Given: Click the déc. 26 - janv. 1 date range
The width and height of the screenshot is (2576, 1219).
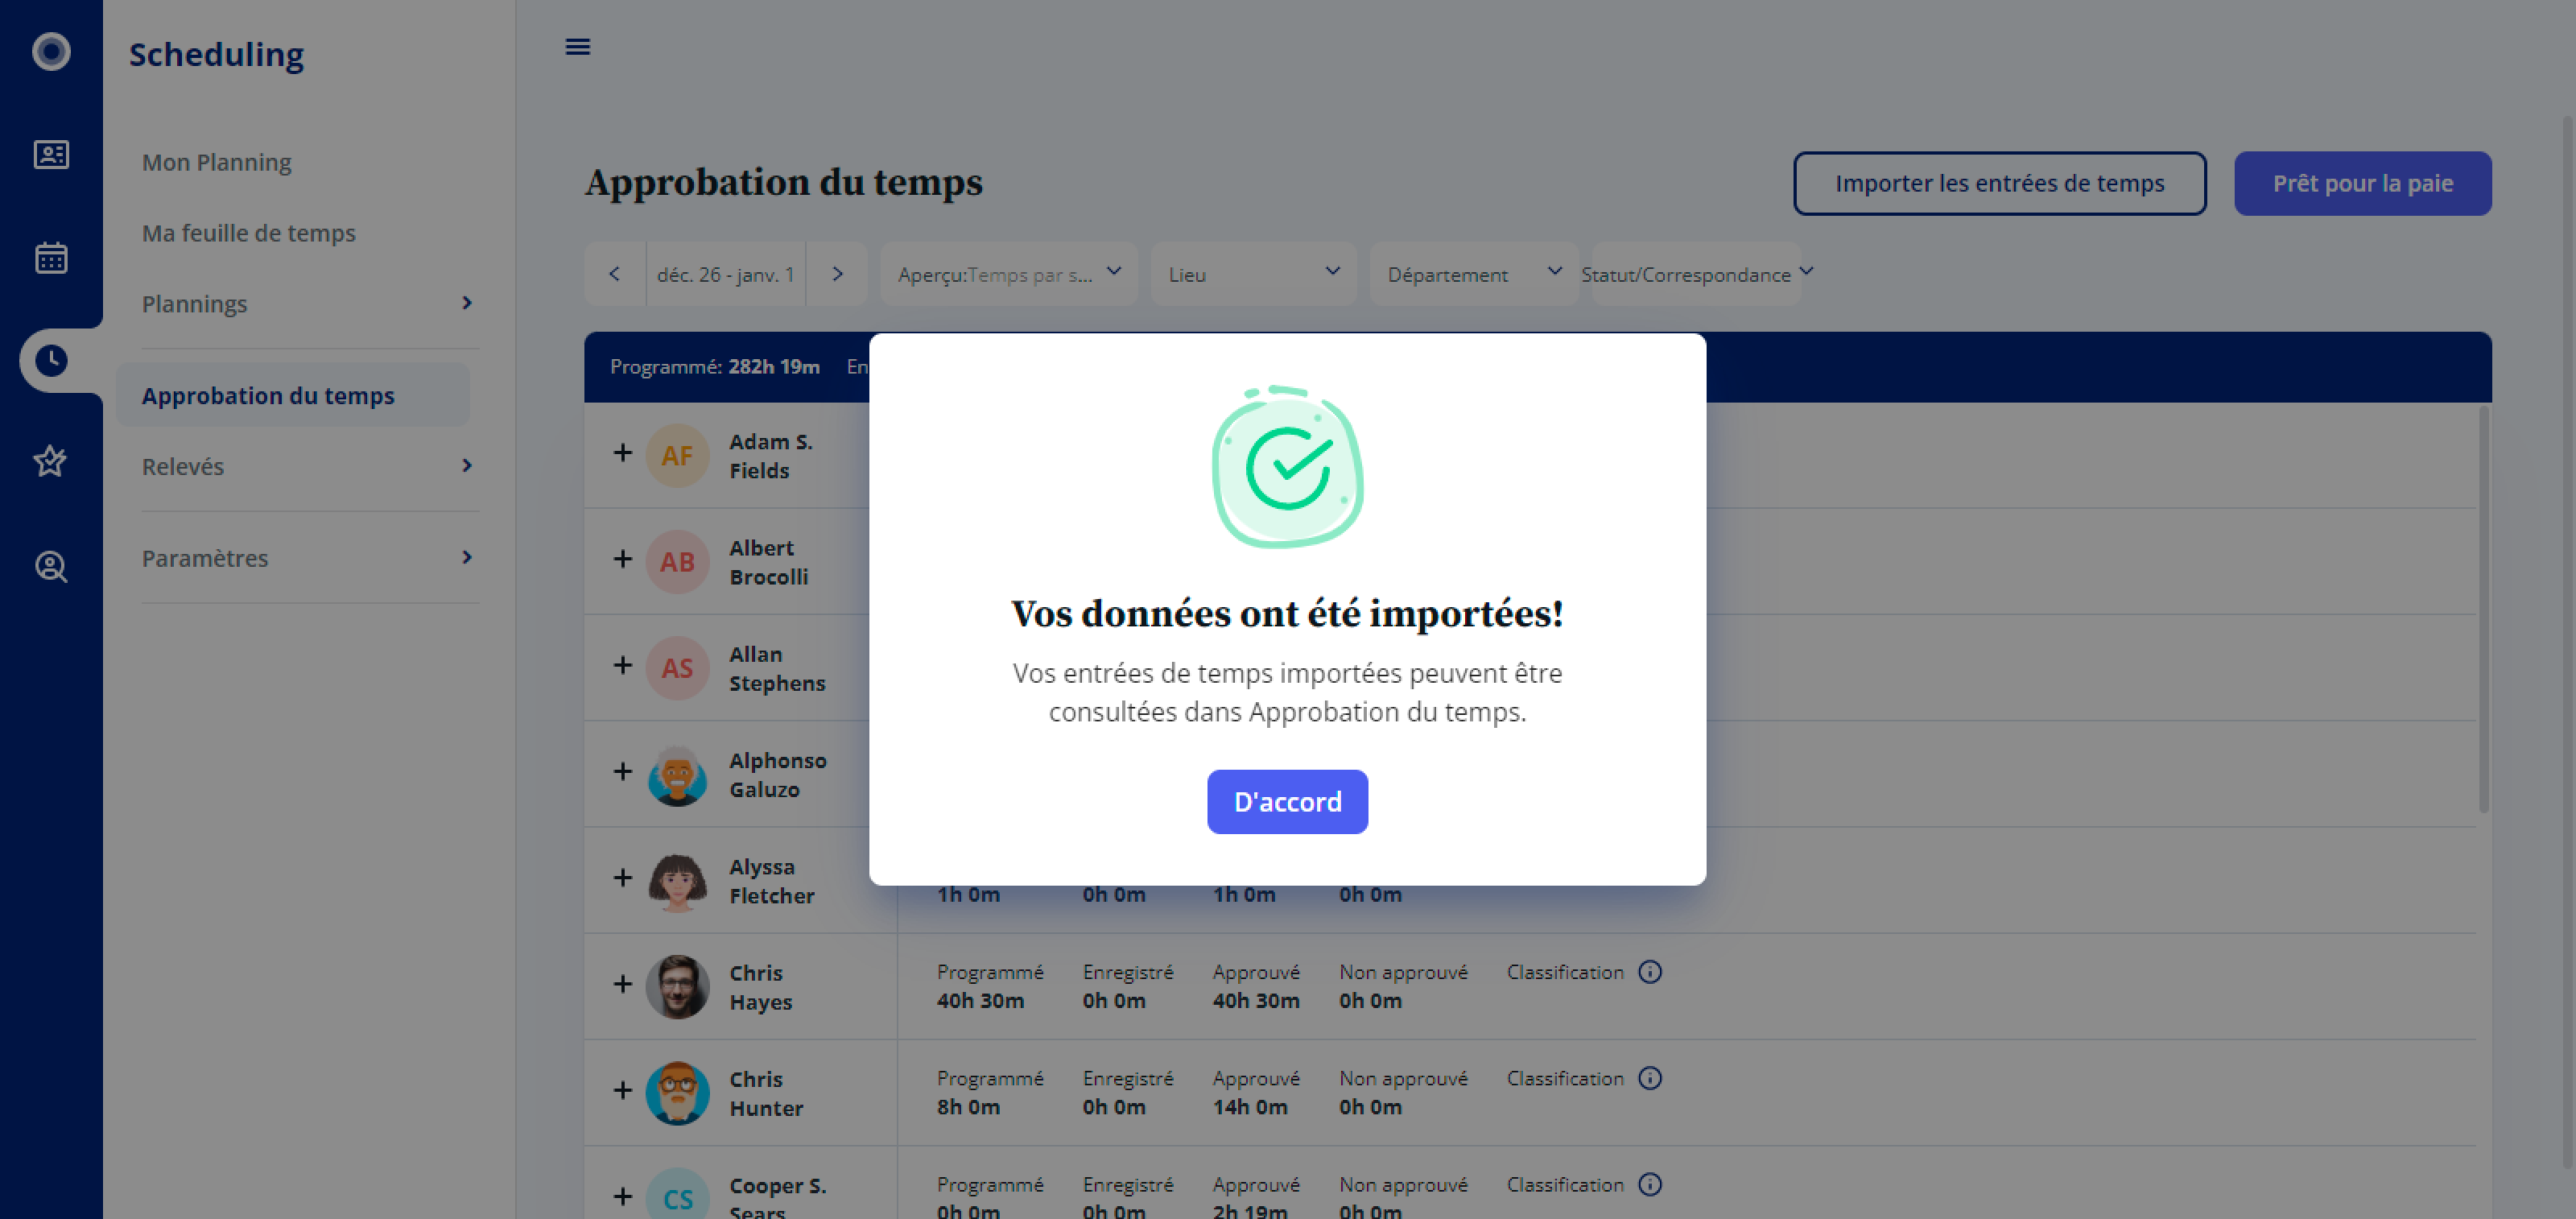Looking at the screenshot, I should point(726,274).
